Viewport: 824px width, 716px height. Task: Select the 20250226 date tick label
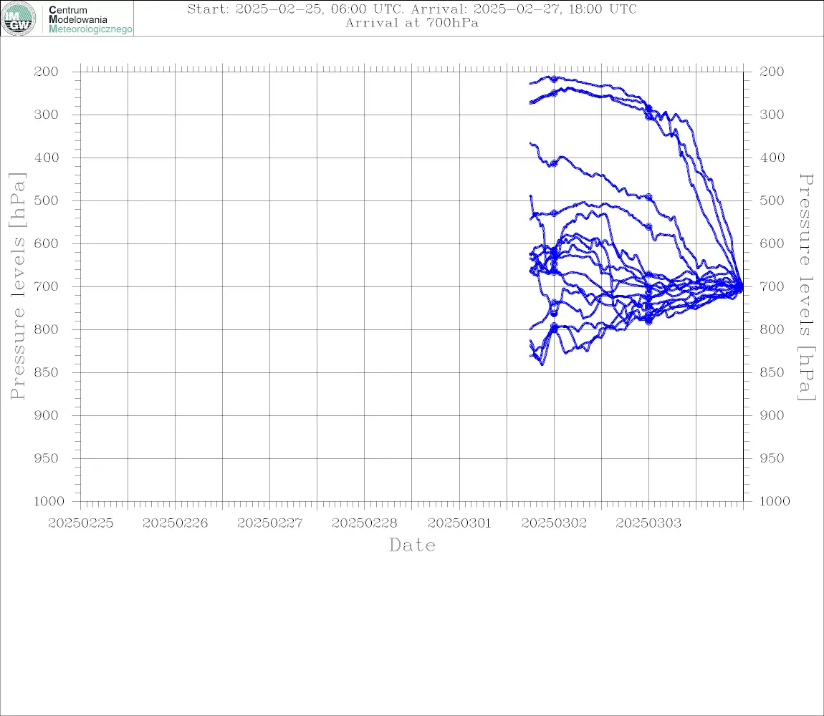pos(175,523)
